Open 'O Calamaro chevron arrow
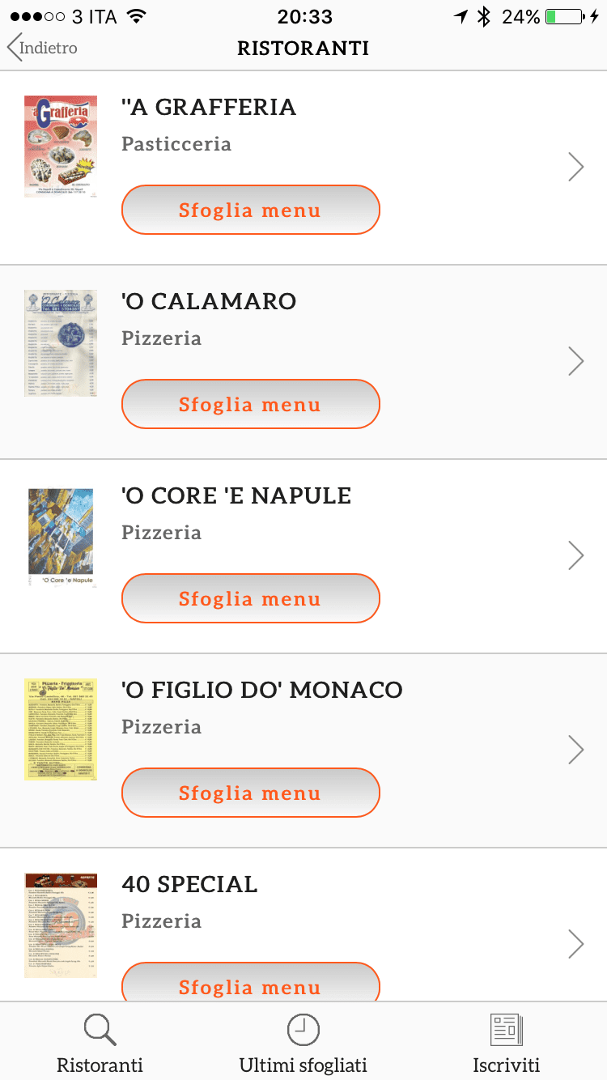 pyautogui.click(x=575, y=361)
